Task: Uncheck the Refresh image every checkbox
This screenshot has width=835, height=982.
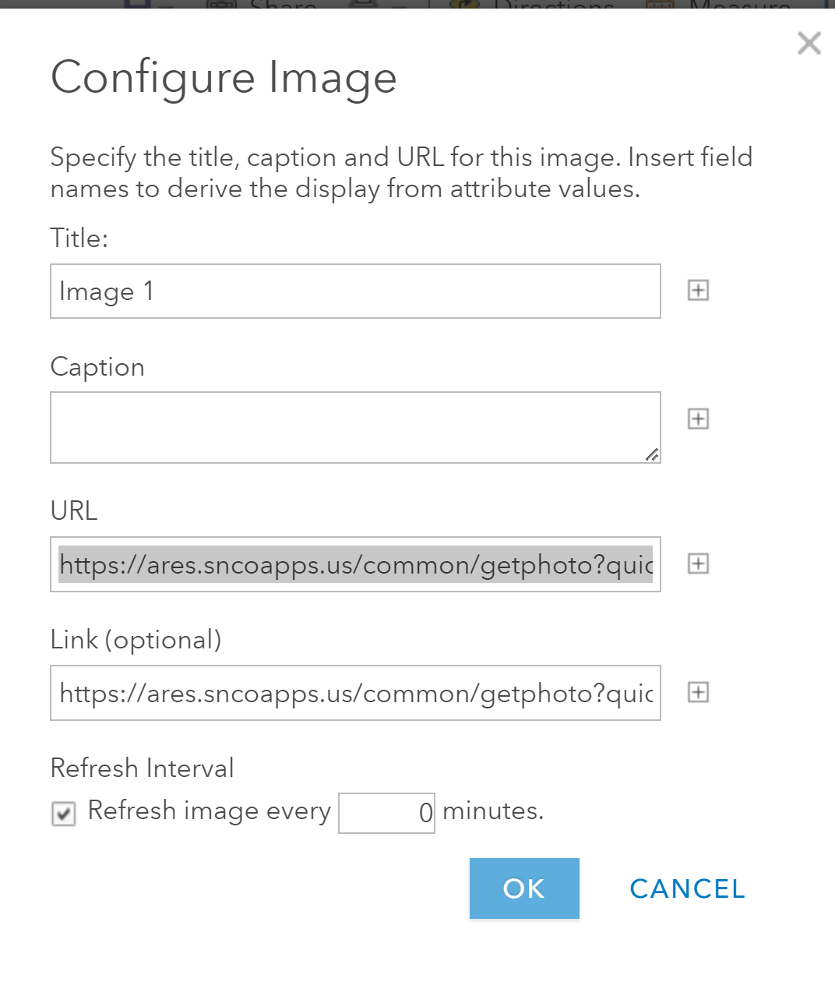Action: click(x=63, y=814)
